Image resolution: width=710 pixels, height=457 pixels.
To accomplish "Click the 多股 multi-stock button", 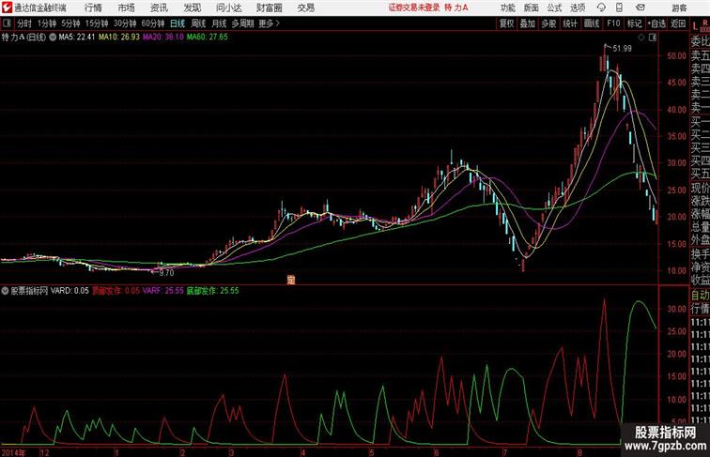I will pyautogui.click(x=548, y=23).
